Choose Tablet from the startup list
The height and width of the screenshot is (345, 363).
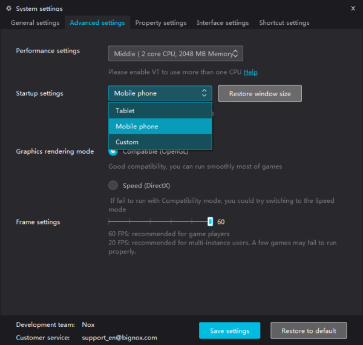(160, 111)
